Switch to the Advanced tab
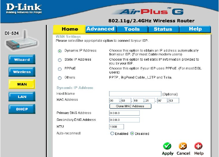The height and width of the screenshot is (157, 219). pyautogui.click(x=101, y=29)
